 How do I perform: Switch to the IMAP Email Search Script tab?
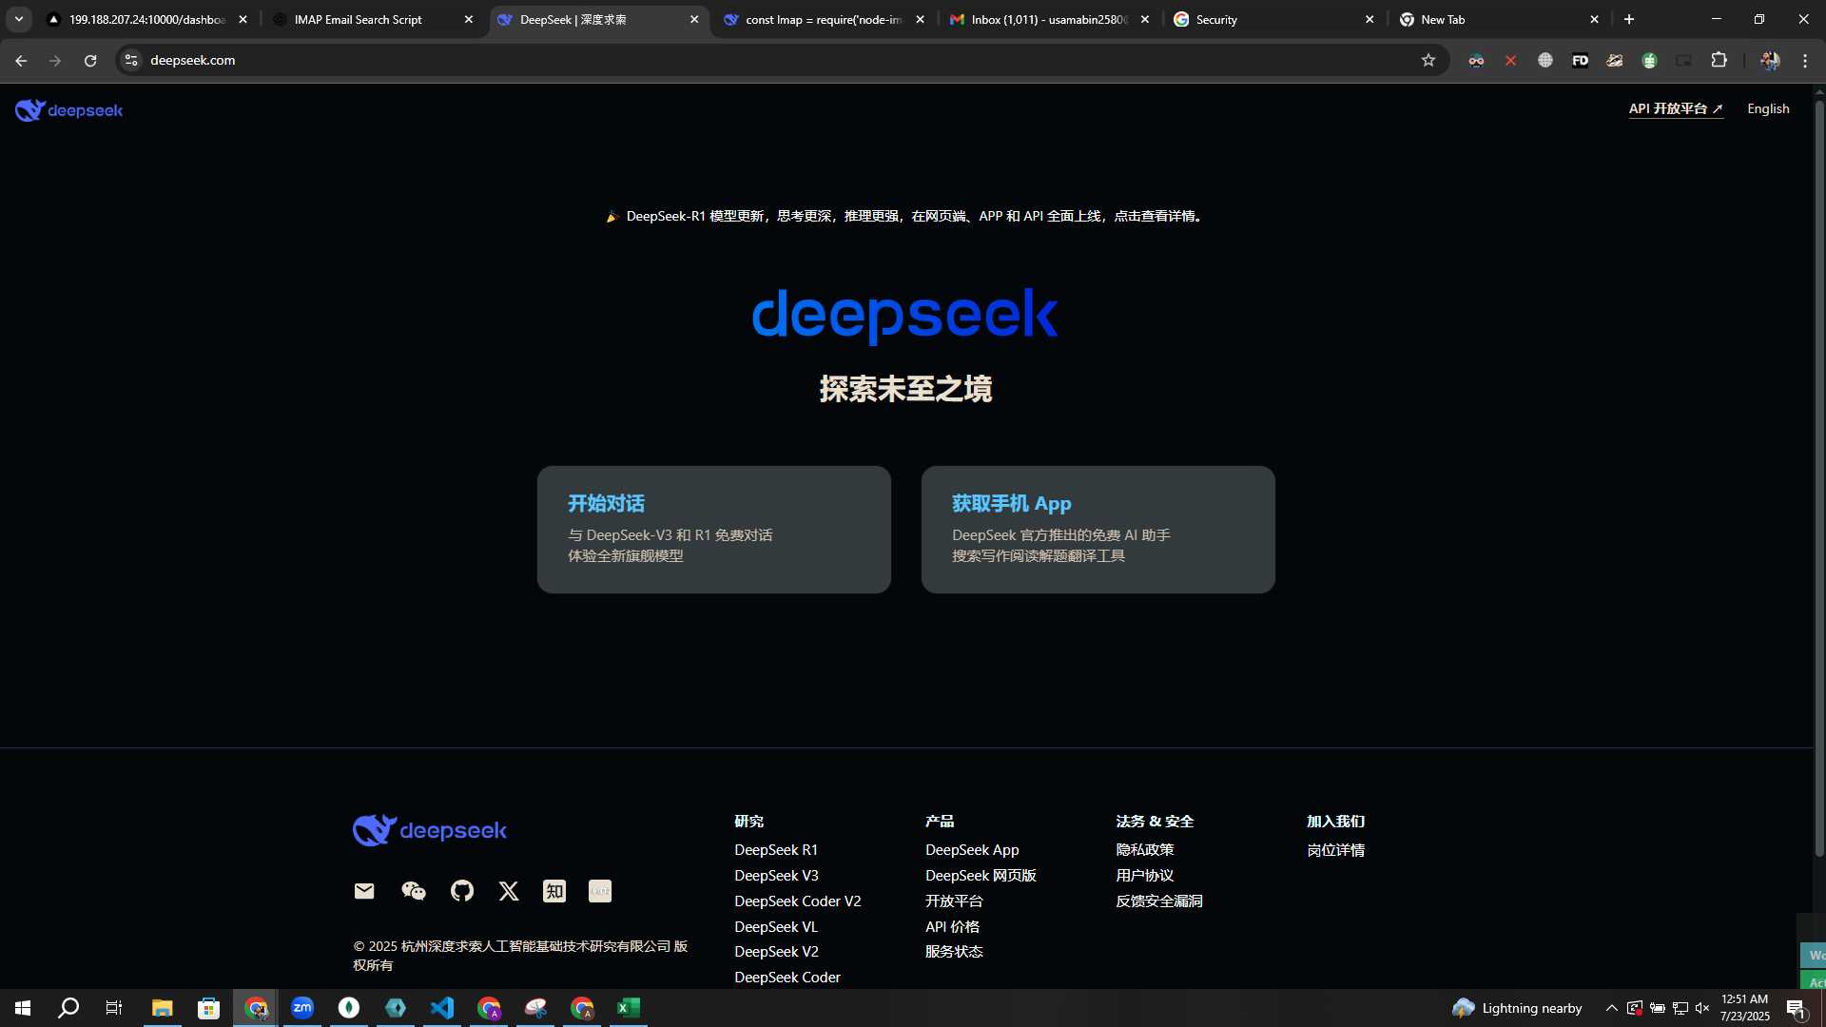pos(371,19)
